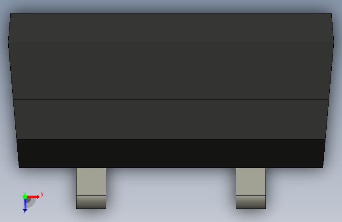Select the lower sloped gray body face
342x222 pixels.
tap(171, 119)
